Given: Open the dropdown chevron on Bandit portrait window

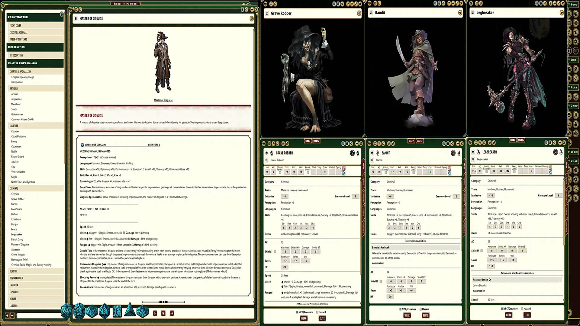Looking at the screenshot, I should [x=460, y=13].
